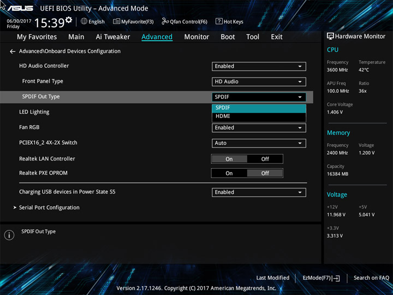Click the info icon in help area
Screen dimensions: 393x295
coord(9,235)
